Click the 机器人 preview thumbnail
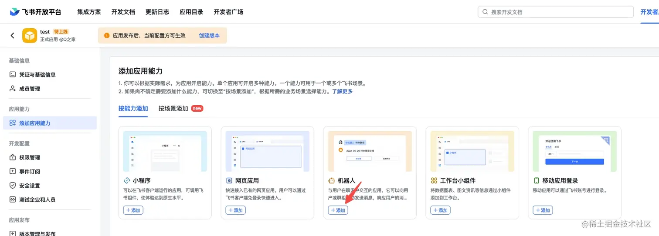The image size is (659, 236). coord(370,151)
